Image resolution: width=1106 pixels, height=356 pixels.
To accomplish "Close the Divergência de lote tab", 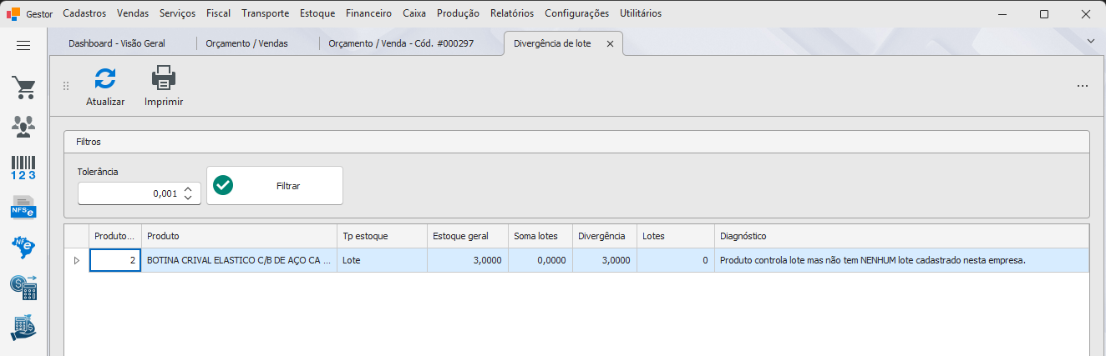I will (610, 43).
